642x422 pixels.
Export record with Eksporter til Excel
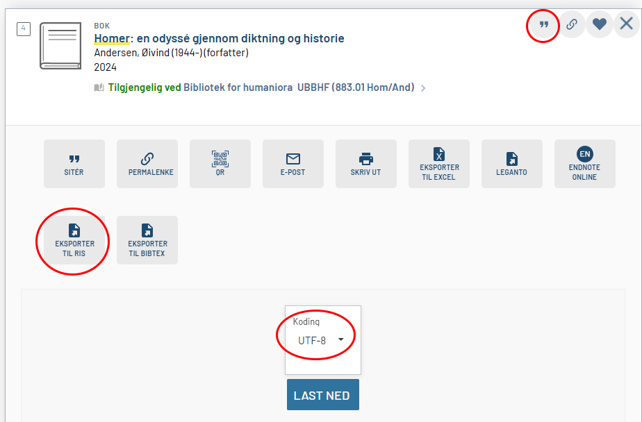coord(439,164)
